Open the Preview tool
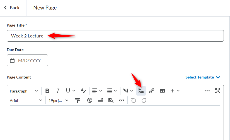The width and height of the screenshot is (230, 140). click(111, 101)
